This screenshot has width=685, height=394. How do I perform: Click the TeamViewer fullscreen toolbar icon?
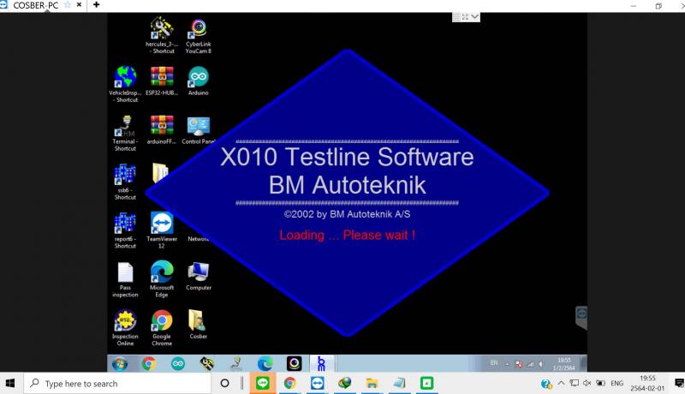point(465,17)
